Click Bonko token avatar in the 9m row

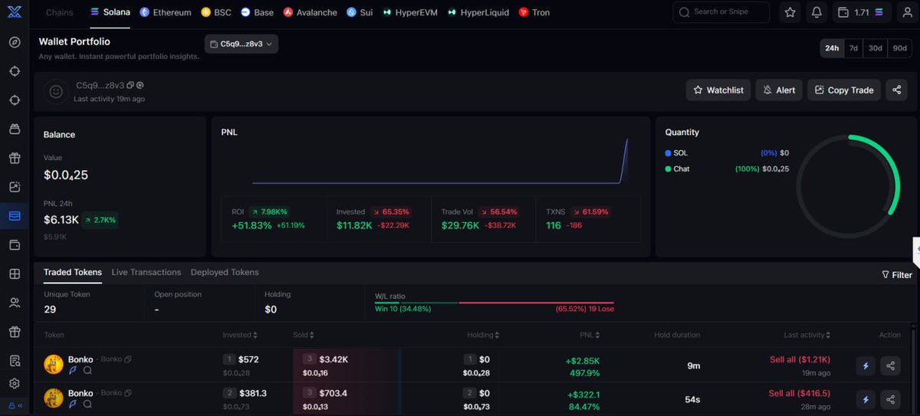click(x=53, y=365)
